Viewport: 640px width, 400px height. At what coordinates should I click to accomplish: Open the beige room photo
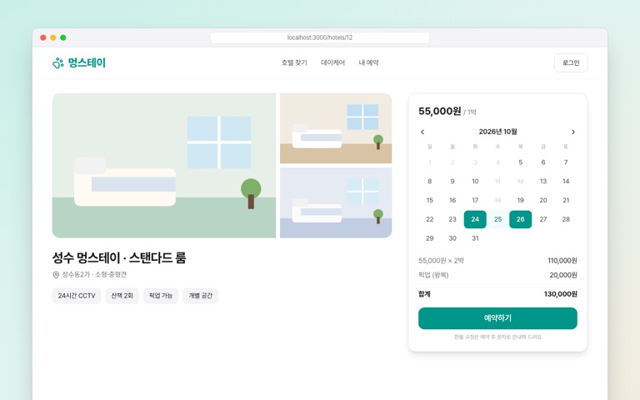[x=336, y=128]
